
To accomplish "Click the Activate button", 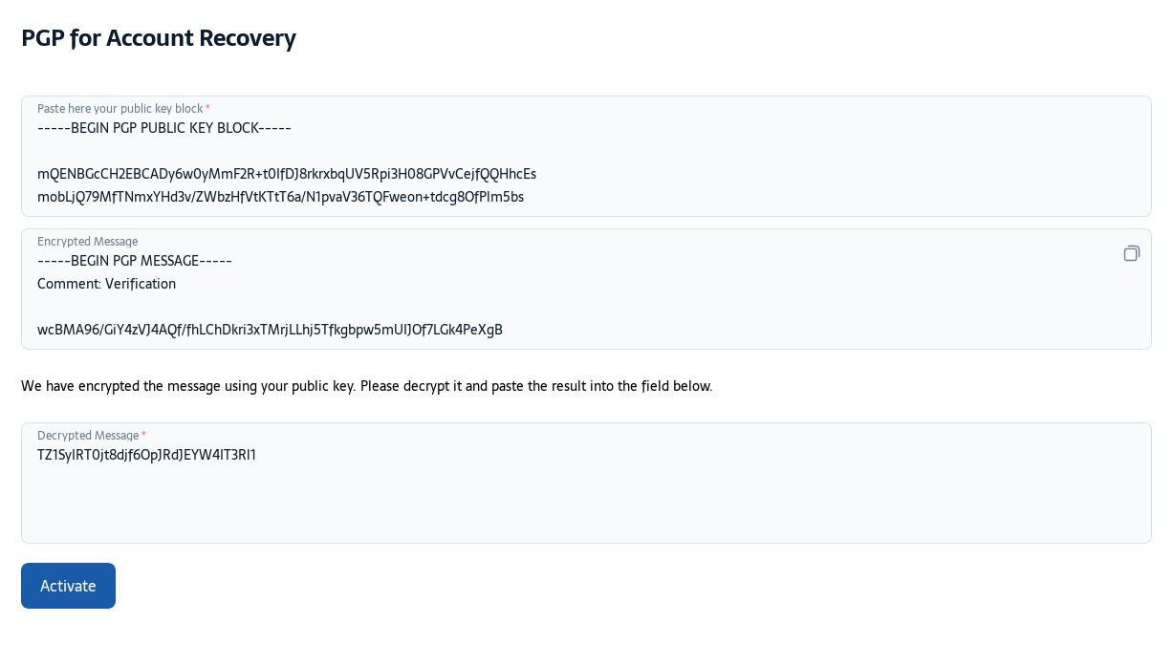I will [68, 586].
